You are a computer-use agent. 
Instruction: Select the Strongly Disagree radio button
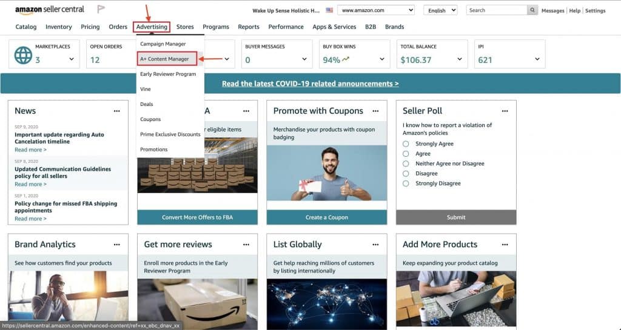click(x=406, y=183)
